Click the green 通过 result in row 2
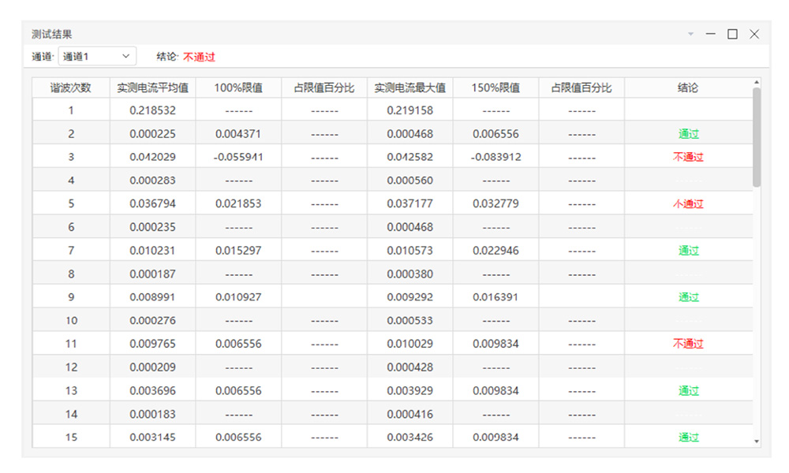The width and height of the screenshot is (789, 473). pyautogui.click(x=688, y=134)
